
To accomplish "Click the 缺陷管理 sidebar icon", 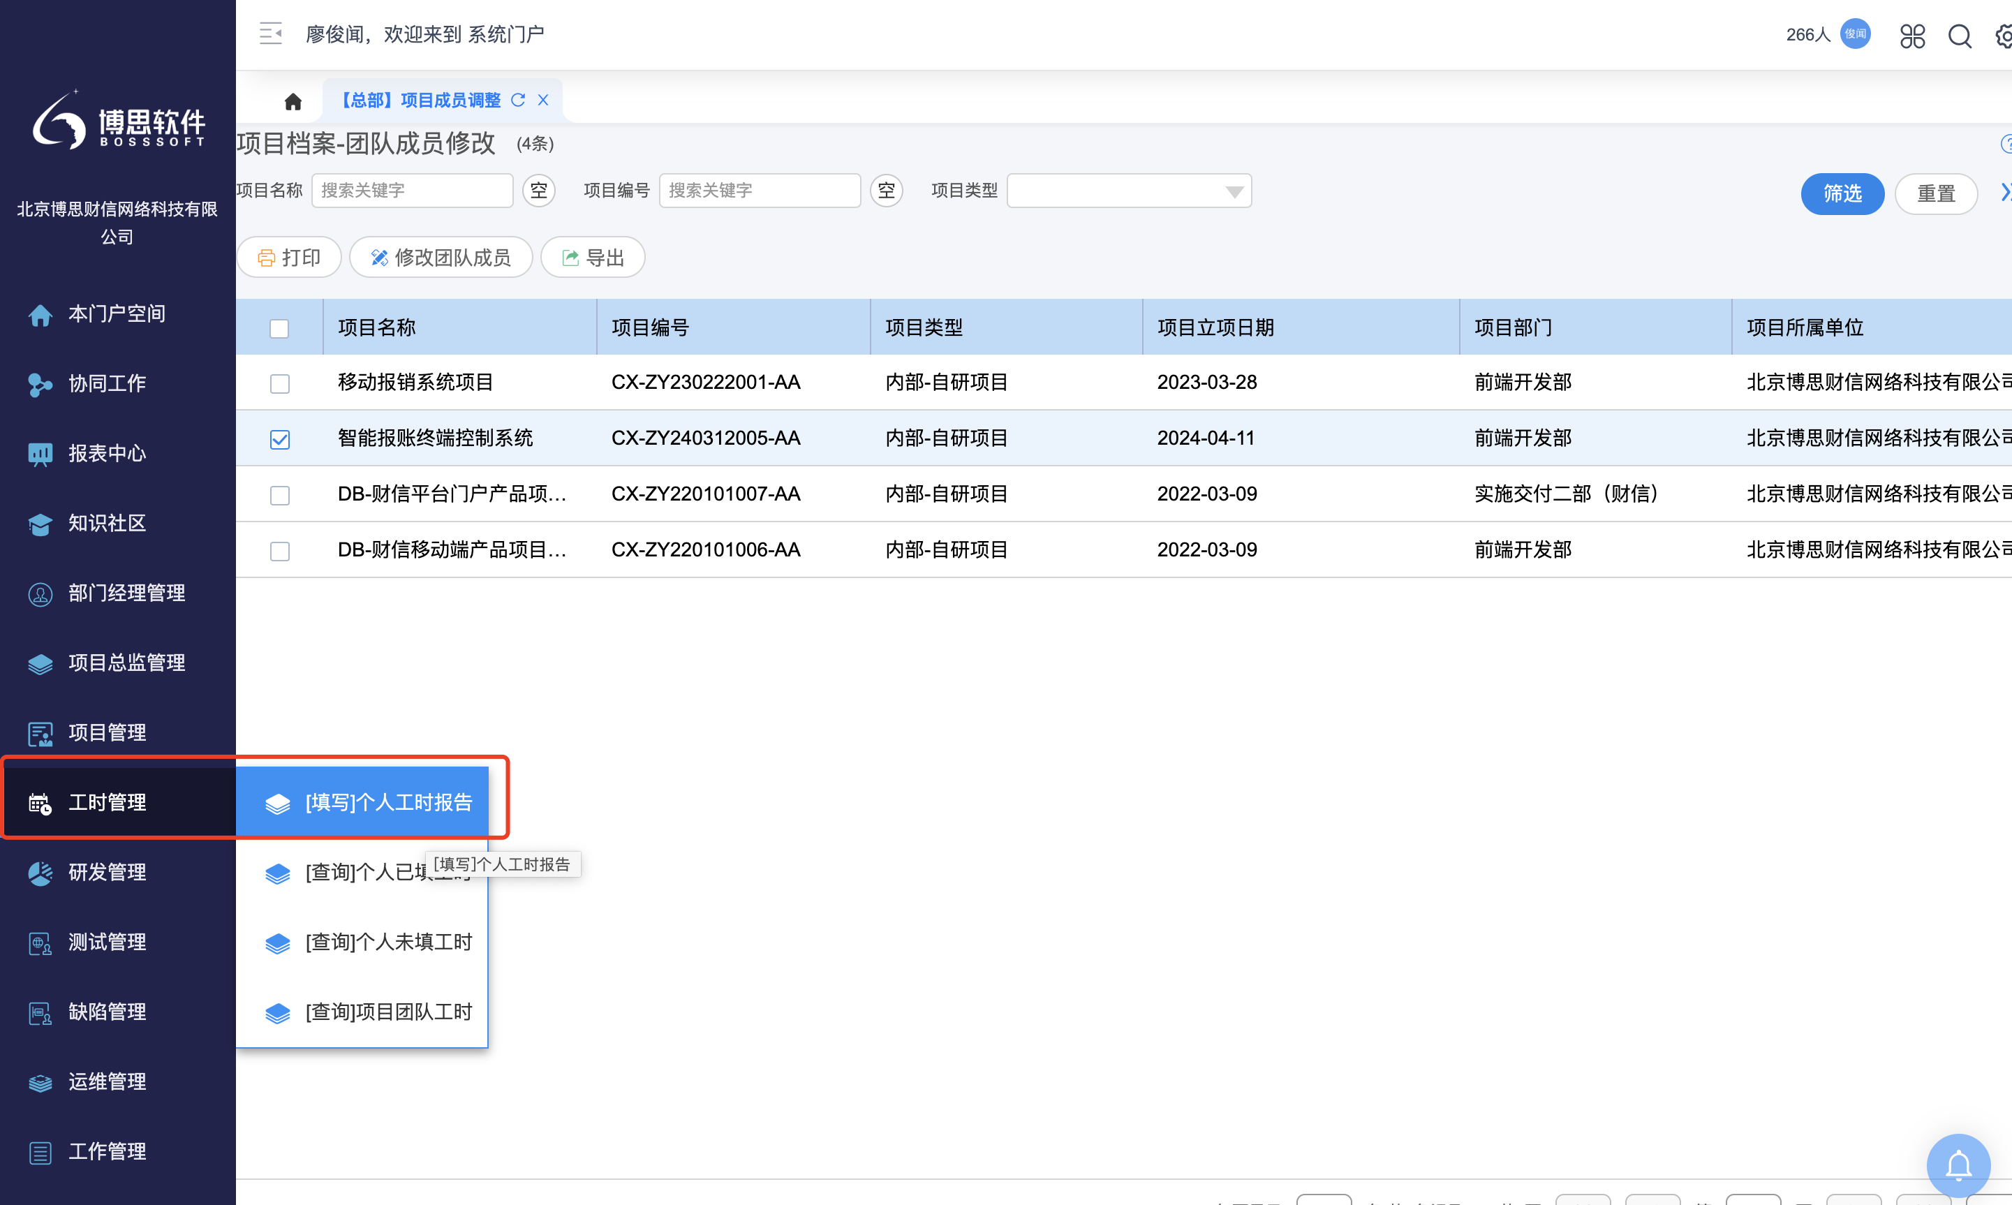I will click(40, 1012).
